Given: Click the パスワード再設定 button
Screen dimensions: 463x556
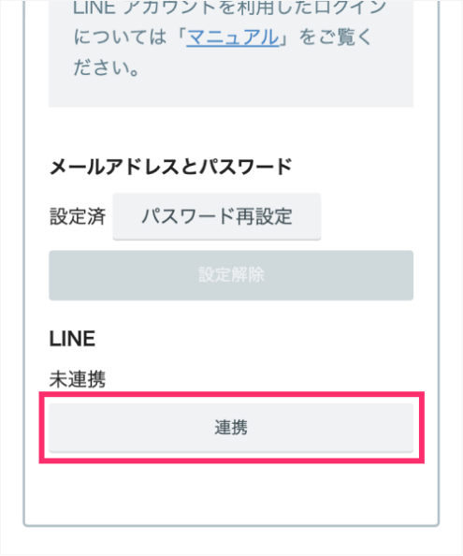Looking at the screenshot, I should 217,216.
